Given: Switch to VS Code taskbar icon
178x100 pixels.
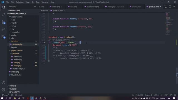Looking at the screenshot, I should coord(32,98).
